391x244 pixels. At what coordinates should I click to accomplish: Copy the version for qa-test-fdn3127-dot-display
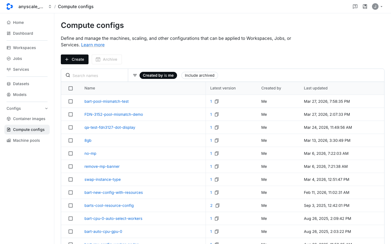(217, 127)
